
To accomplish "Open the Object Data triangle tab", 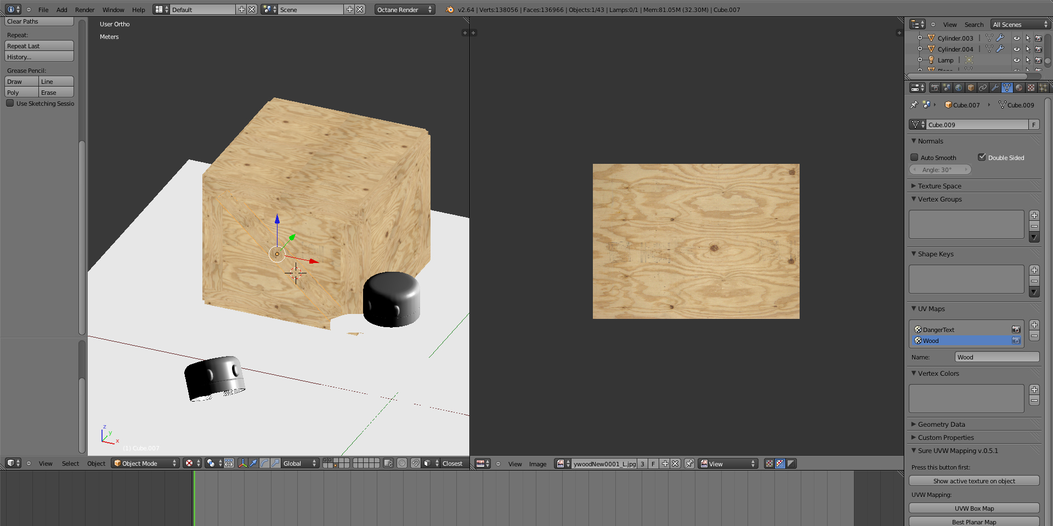I will (x=1007, y=88).
